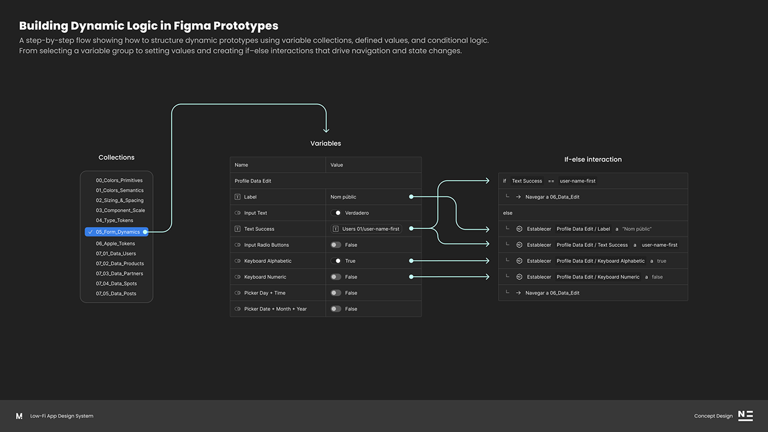Click Navegar a 06_Data_Edit under the if row
The image size is (768, 432).
point(552,197)
